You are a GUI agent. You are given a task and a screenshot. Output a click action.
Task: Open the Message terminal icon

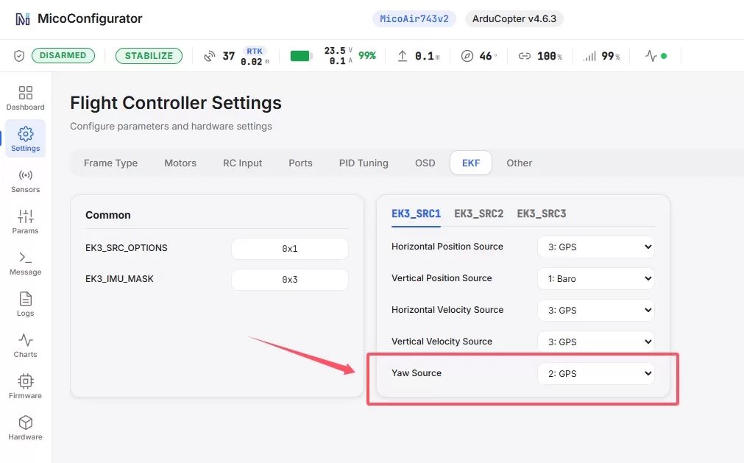click(25, 258)
